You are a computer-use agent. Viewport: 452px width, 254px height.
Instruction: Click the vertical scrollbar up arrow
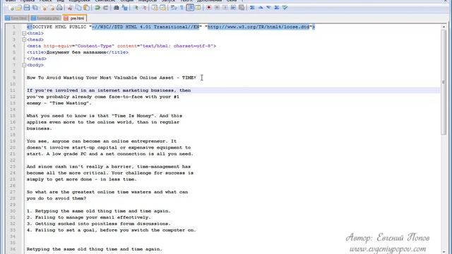444,27
